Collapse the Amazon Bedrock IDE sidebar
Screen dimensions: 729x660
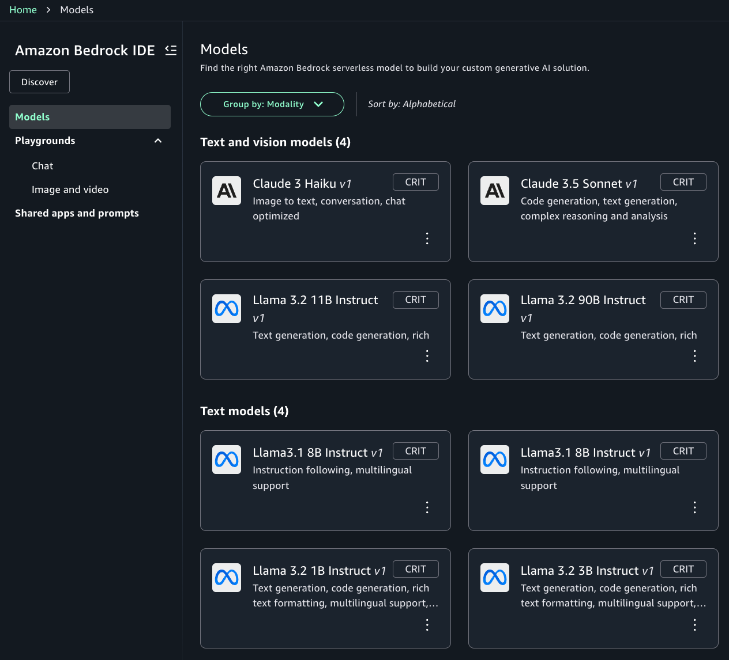point(171,50)
